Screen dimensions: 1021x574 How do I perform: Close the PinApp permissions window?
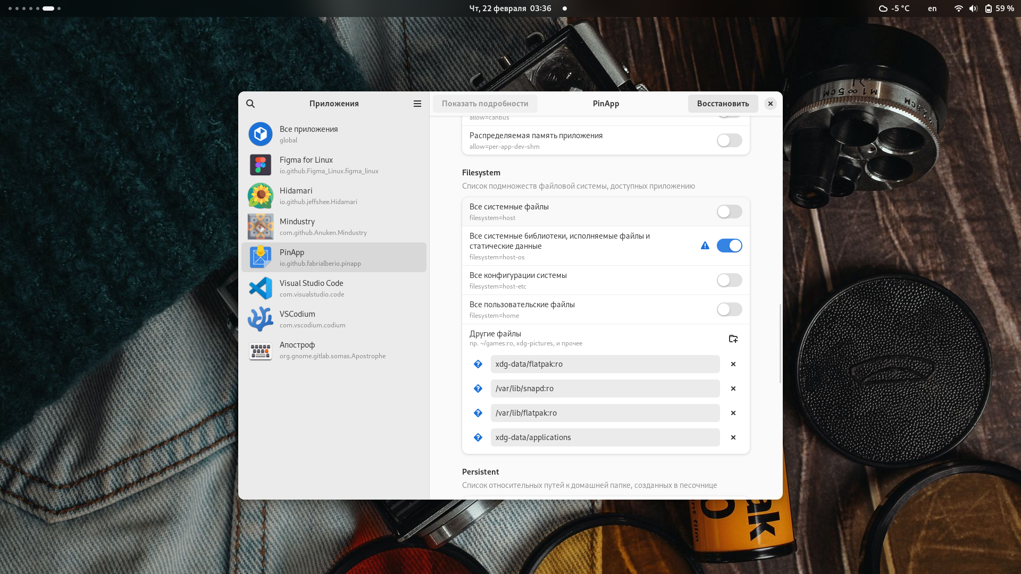coord(770,104)
